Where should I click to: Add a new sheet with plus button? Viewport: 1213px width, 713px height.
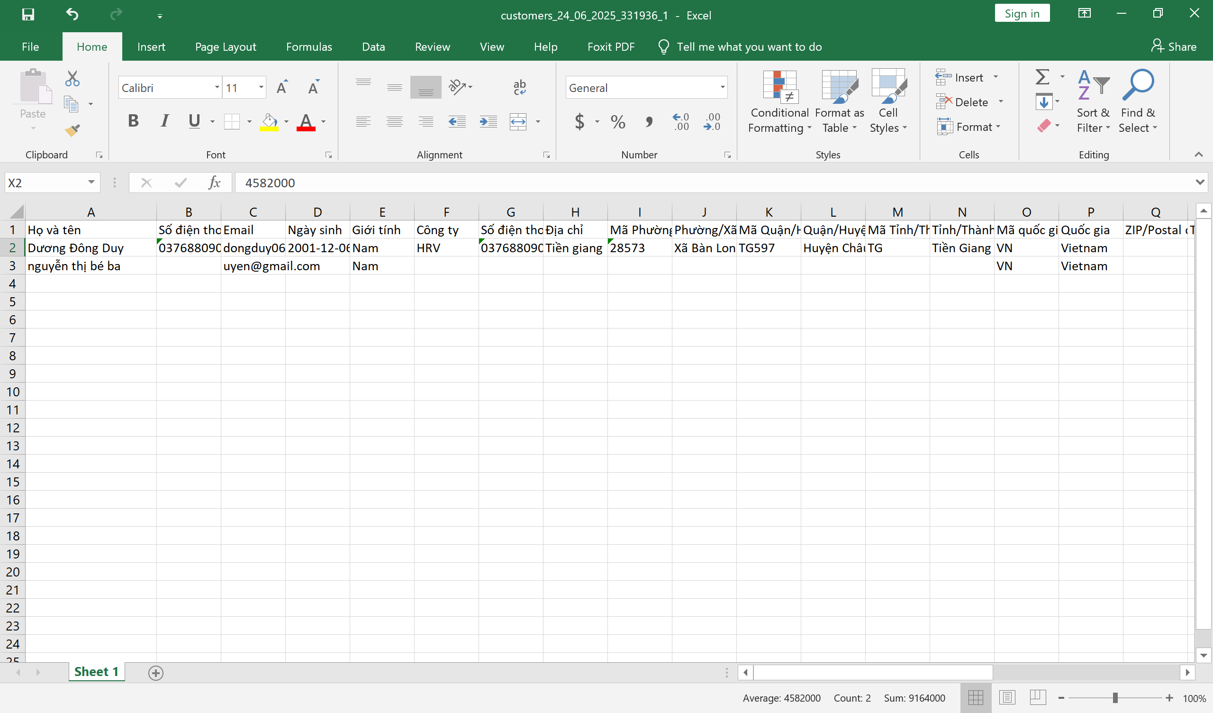pos(156,673)
